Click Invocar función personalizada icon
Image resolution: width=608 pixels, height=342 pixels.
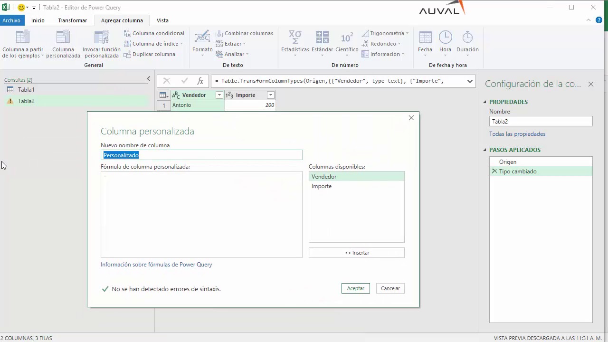[102, 37]
